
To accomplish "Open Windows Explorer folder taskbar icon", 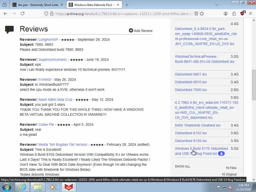I will pos(38,187).
